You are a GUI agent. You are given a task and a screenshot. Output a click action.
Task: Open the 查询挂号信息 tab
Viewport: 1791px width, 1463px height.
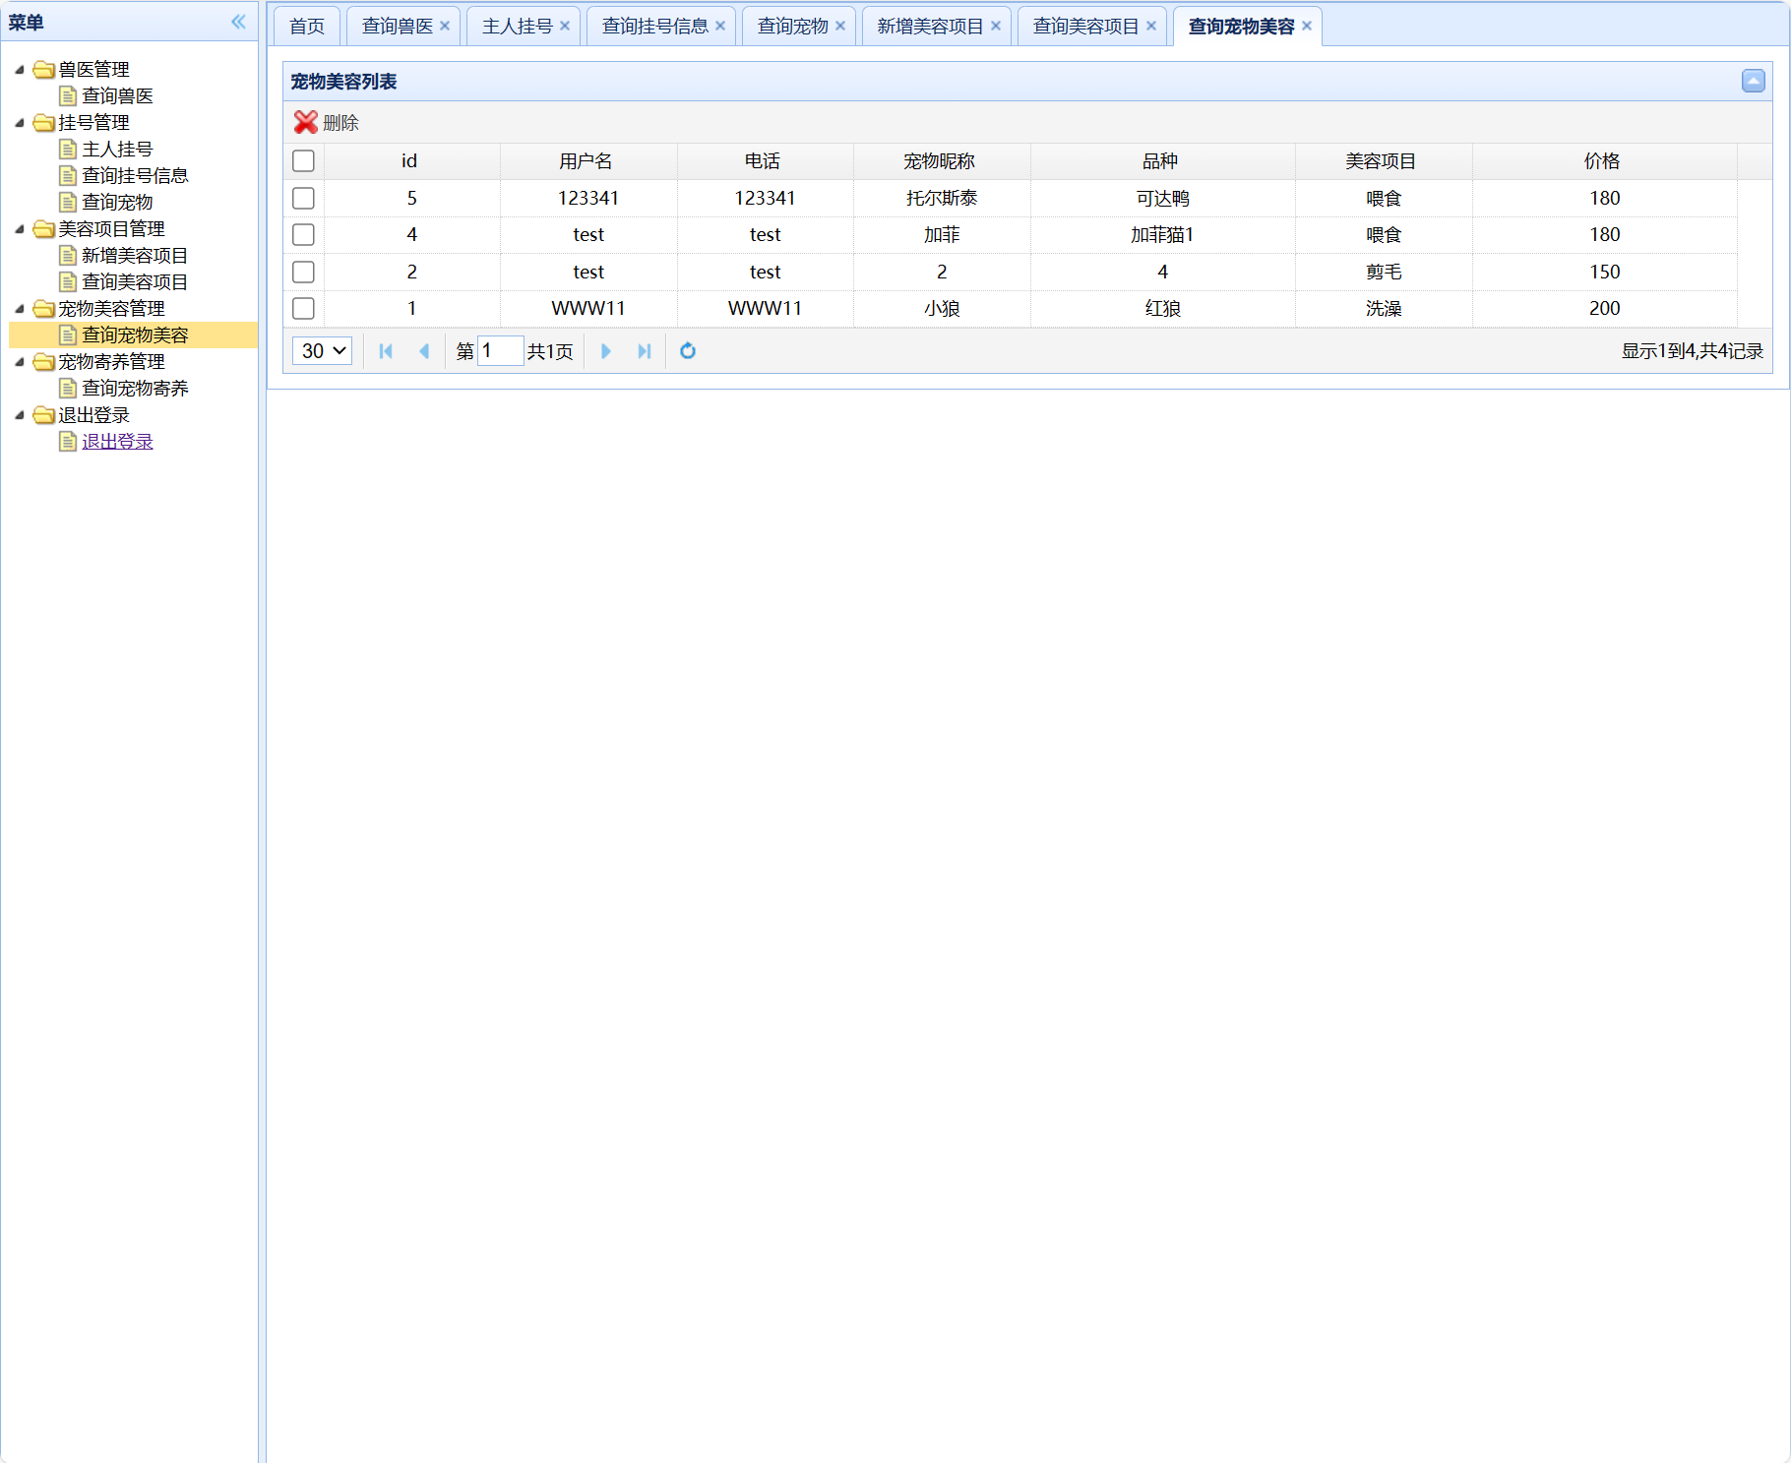[x=654, y=27]
